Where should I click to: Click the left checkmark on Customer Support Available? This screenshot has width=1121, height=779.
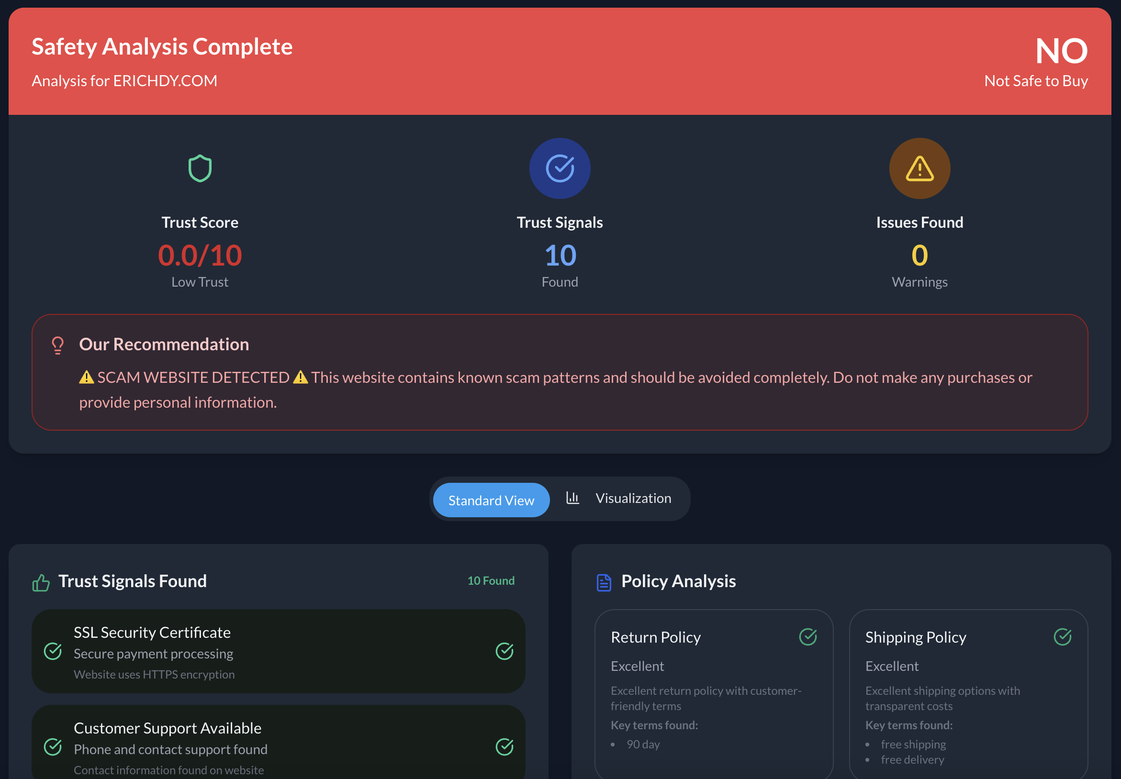(x=53, y=747)
